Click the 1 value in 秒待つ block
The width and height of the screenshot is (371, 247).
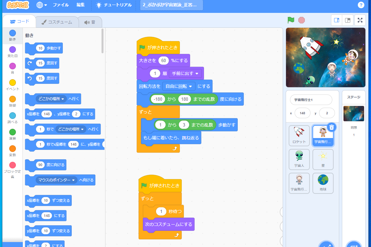click(x=161, y=211)
